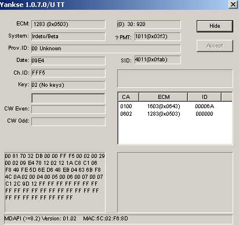Click the Hide button

click(x=215, y=26)
